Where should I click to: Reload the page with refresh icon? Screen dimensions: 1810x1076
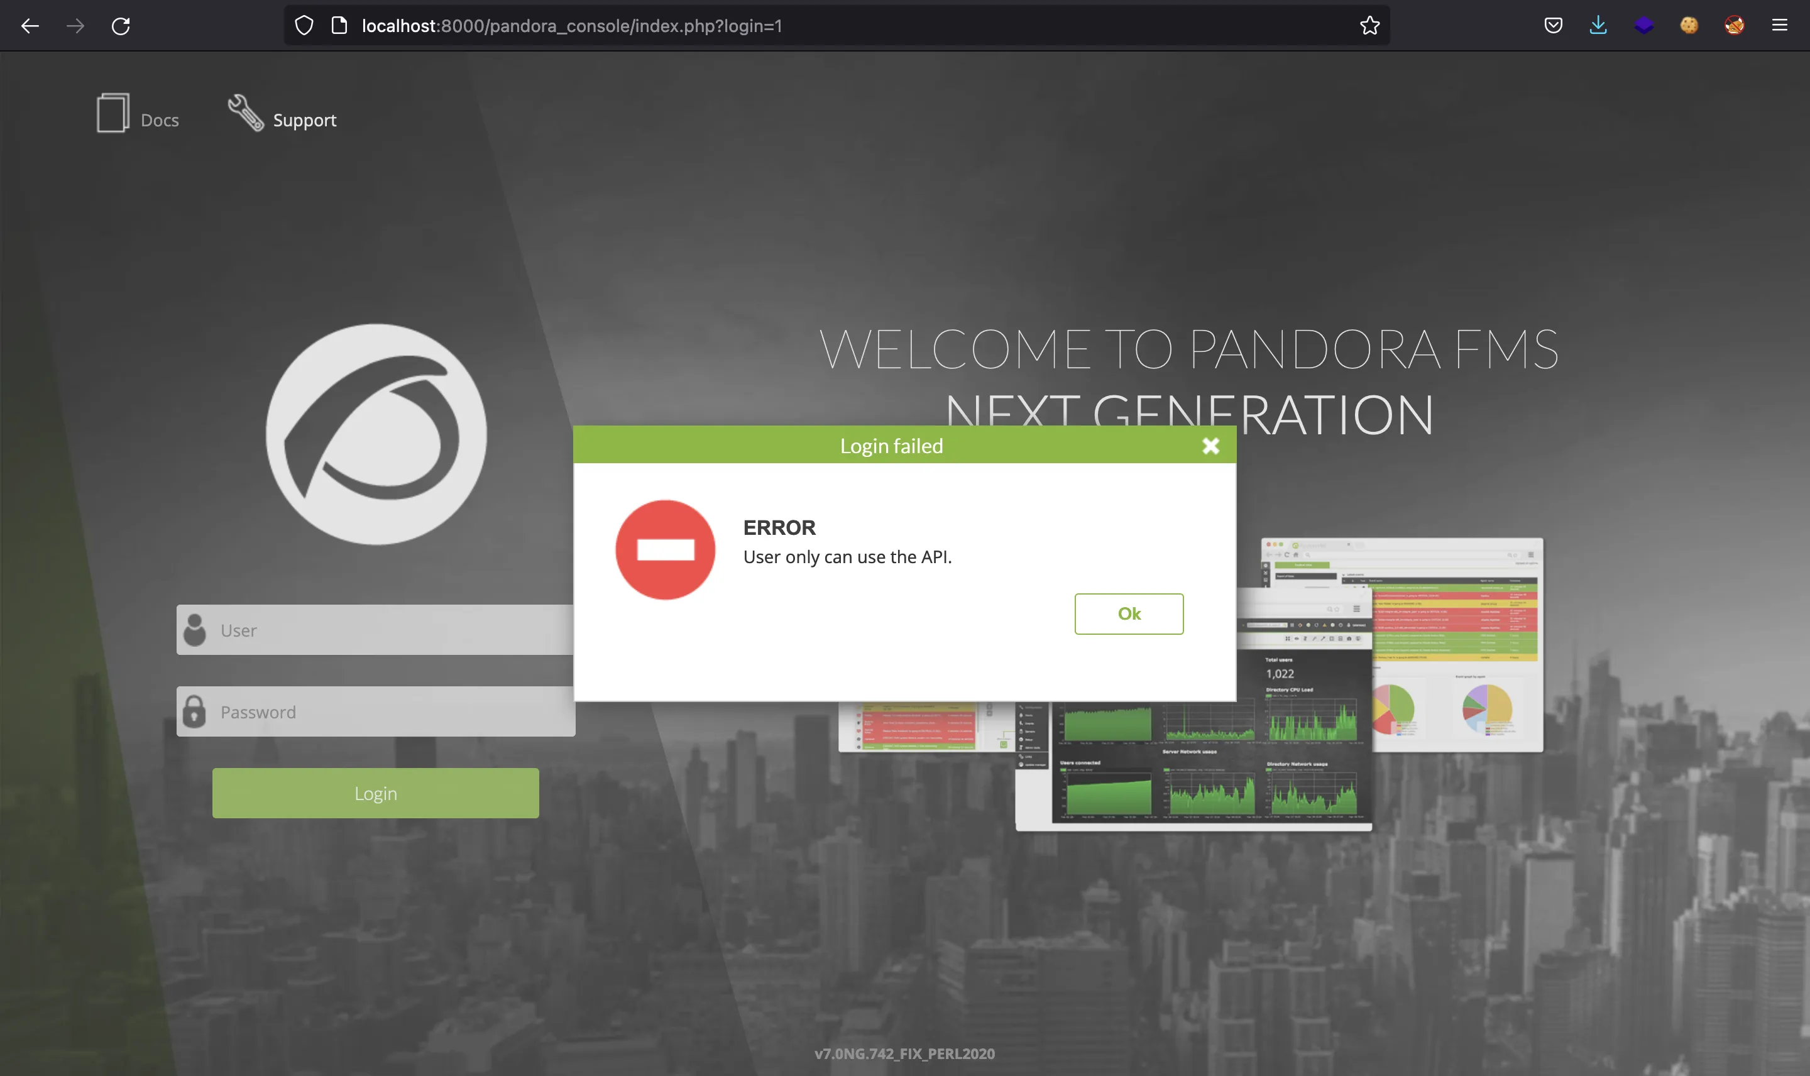click(x=121, y=26)
